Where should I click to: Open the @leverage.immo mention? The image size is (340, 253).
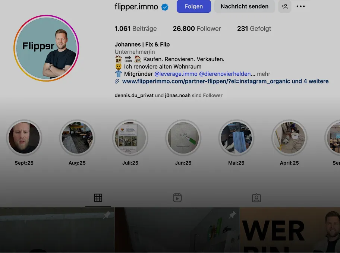176,74
